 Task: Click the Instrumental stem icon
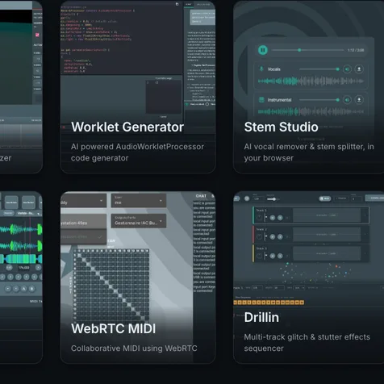261,100
